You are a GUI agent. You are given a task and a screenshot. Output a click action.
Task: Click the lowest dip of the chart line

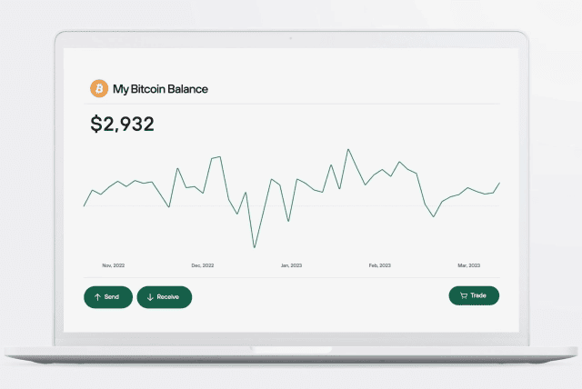(x=254, y=247)
